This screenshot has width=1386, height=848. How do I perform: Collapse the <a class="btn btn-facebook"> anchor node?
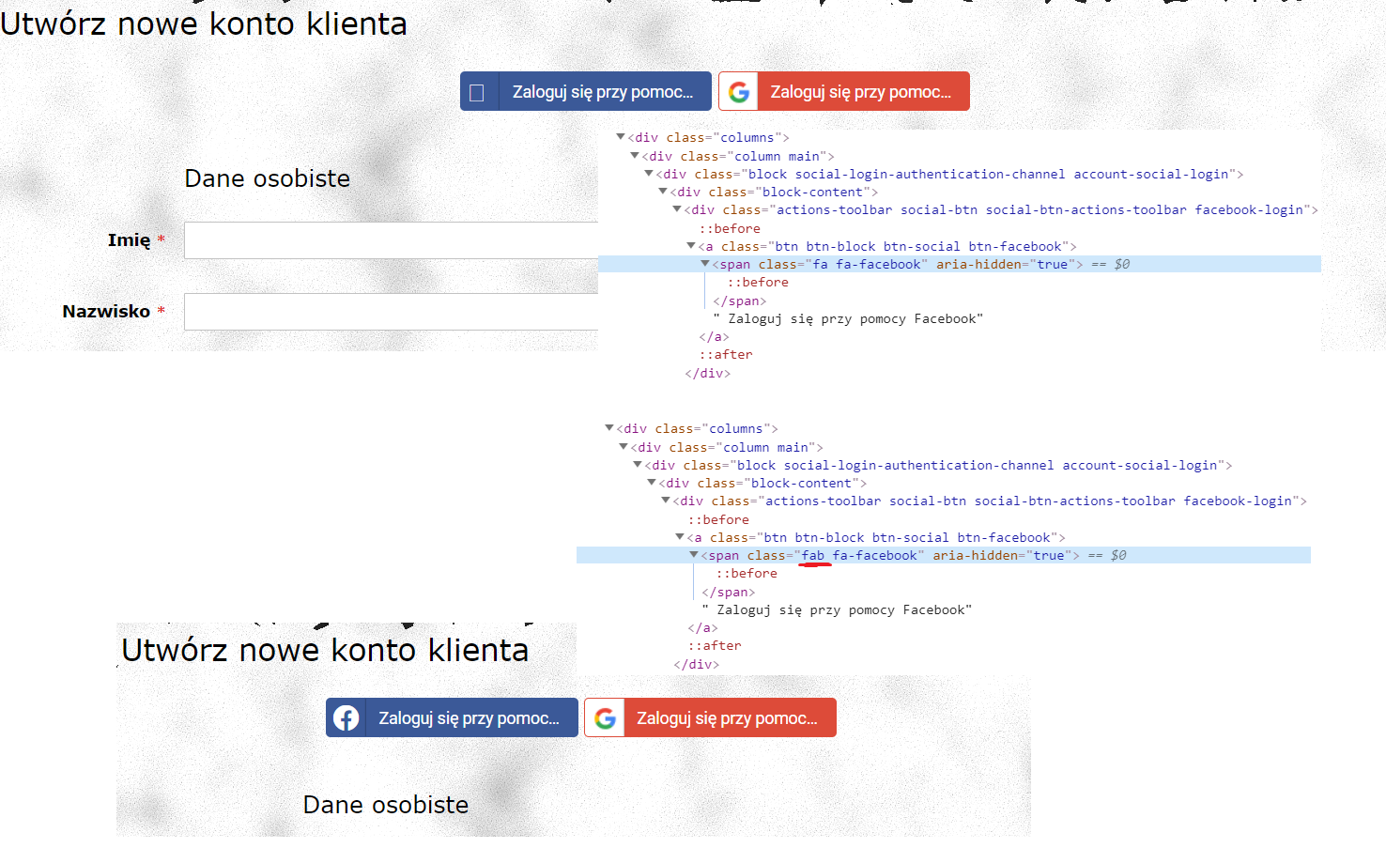coord(691,246)
